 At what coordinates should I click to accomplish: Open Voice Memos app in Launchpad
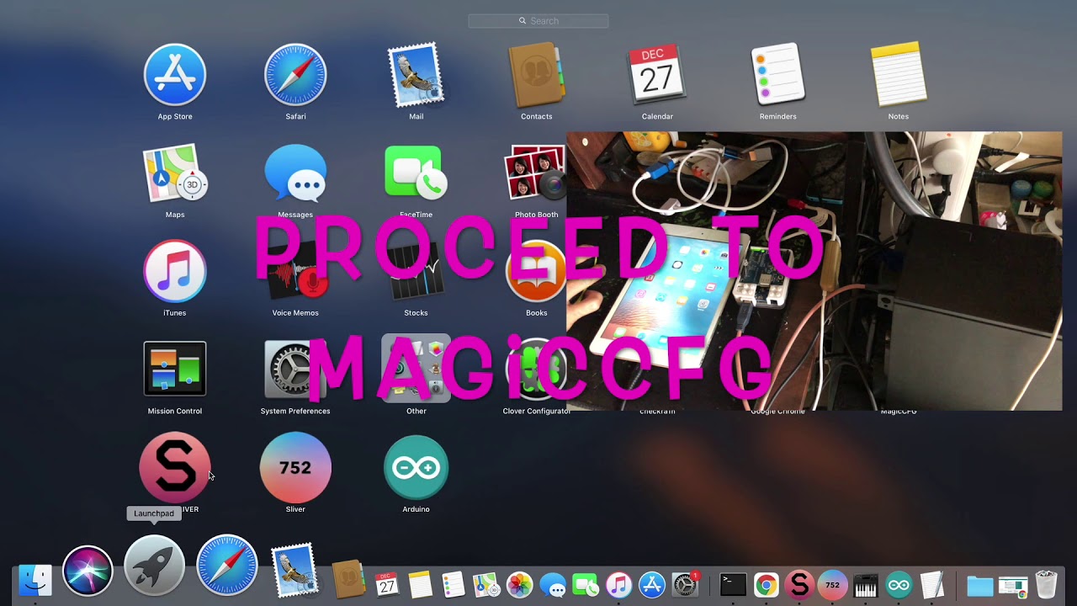coord(295,271)
